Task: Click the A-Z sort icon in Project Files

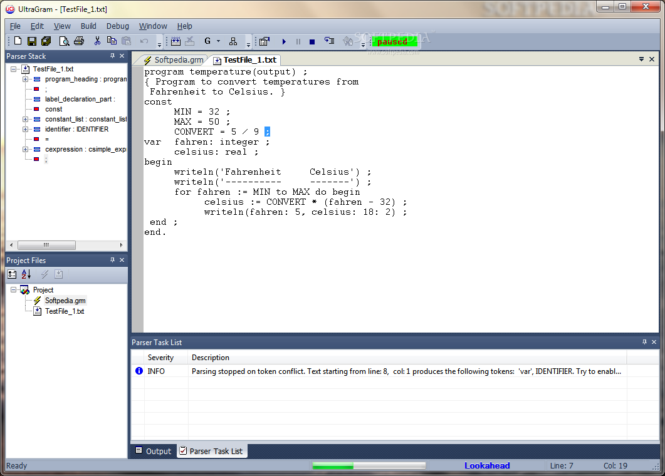Action: (x=26, y=274)
